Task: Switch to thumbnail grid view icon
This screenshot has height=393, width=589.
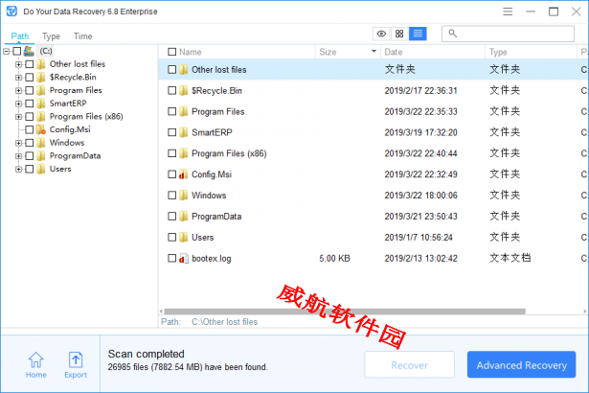Action: (399, 34)
